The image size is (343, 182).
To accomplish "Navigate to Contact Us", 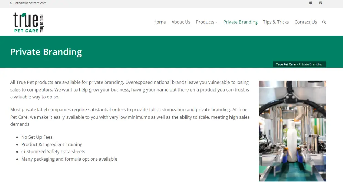I will pyautogui.click(x=306, y=22).
